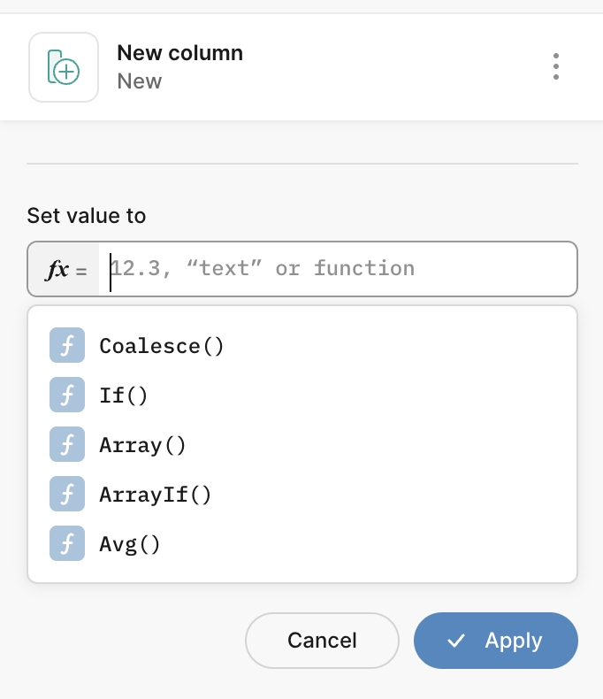The image size is (603, 699).
Task: Click the function icon beside Array()
Action: click(67, 444)
